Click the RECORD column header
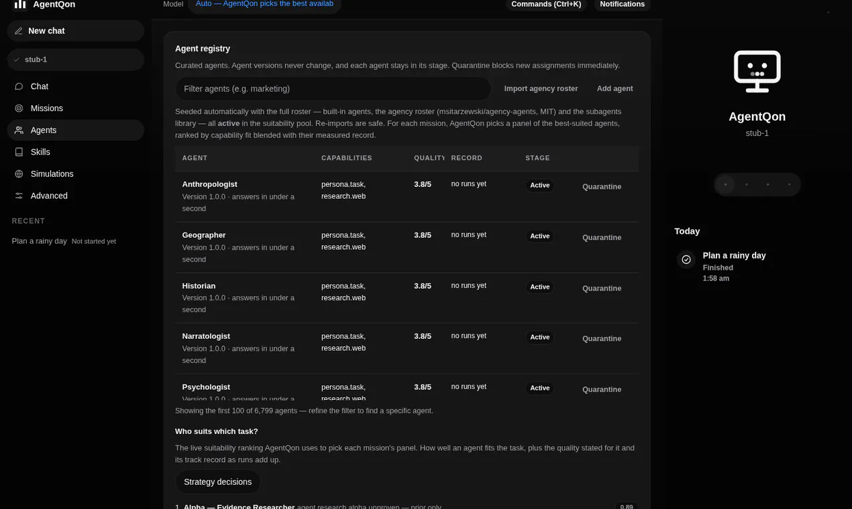Viewport: 852px width, 509px height. (466, 158)
